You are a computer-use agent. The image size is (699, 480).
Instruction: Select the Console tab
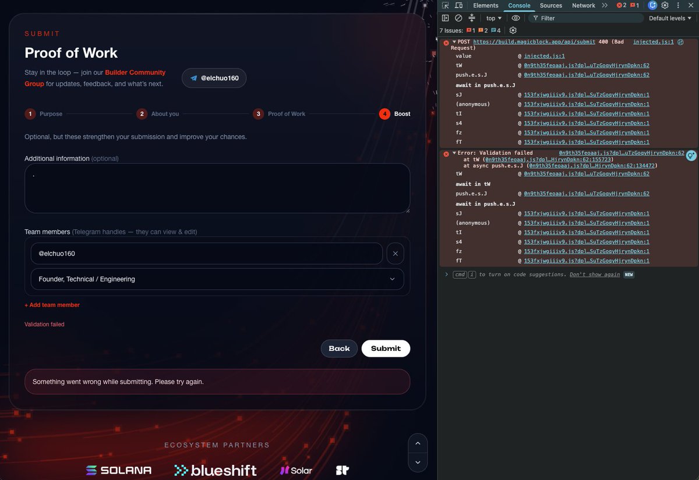(x=519, y=5)
